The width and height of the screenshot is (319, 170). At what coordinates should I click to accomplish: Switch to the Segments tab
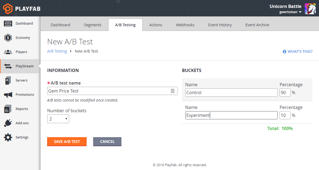tap(93, 25)
